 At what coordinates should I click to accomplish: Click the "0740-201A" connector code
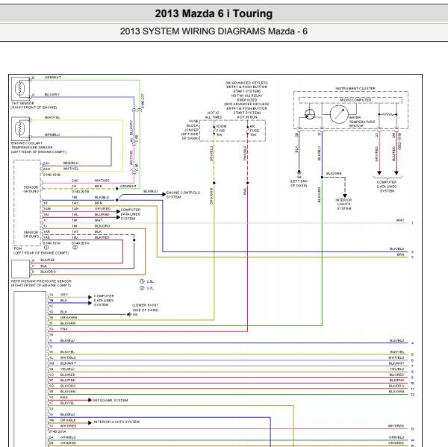pos(57,431)
